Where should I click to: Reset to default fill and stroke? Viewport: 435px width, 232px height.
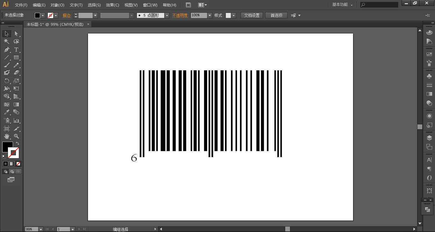point(4,156)
